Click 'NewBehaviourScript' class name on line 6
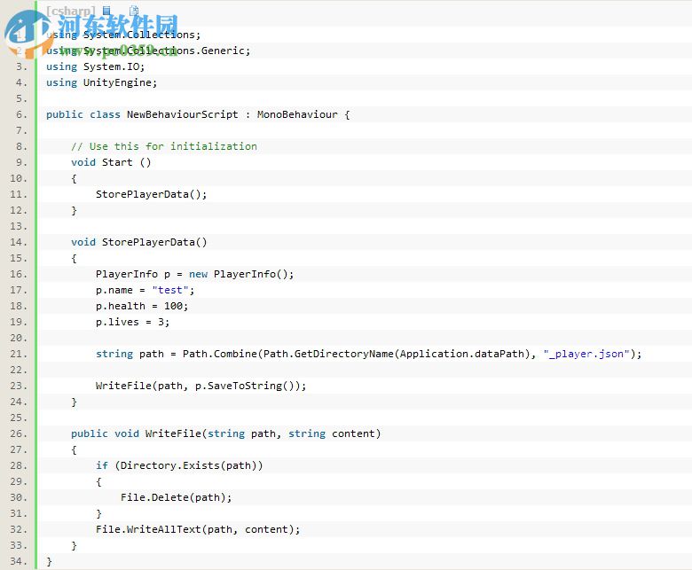This screenshot has width=692, height=570. point(182,114)
